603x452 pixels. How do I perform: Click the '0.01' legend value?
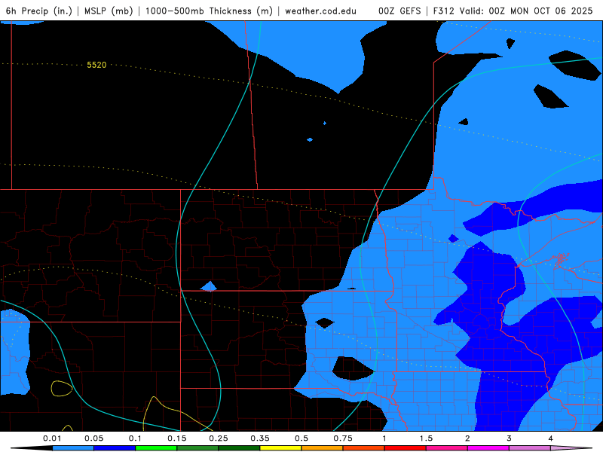52,438
